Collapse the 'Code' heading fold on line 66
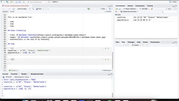179x101 pixels. [x=6, y=44]
